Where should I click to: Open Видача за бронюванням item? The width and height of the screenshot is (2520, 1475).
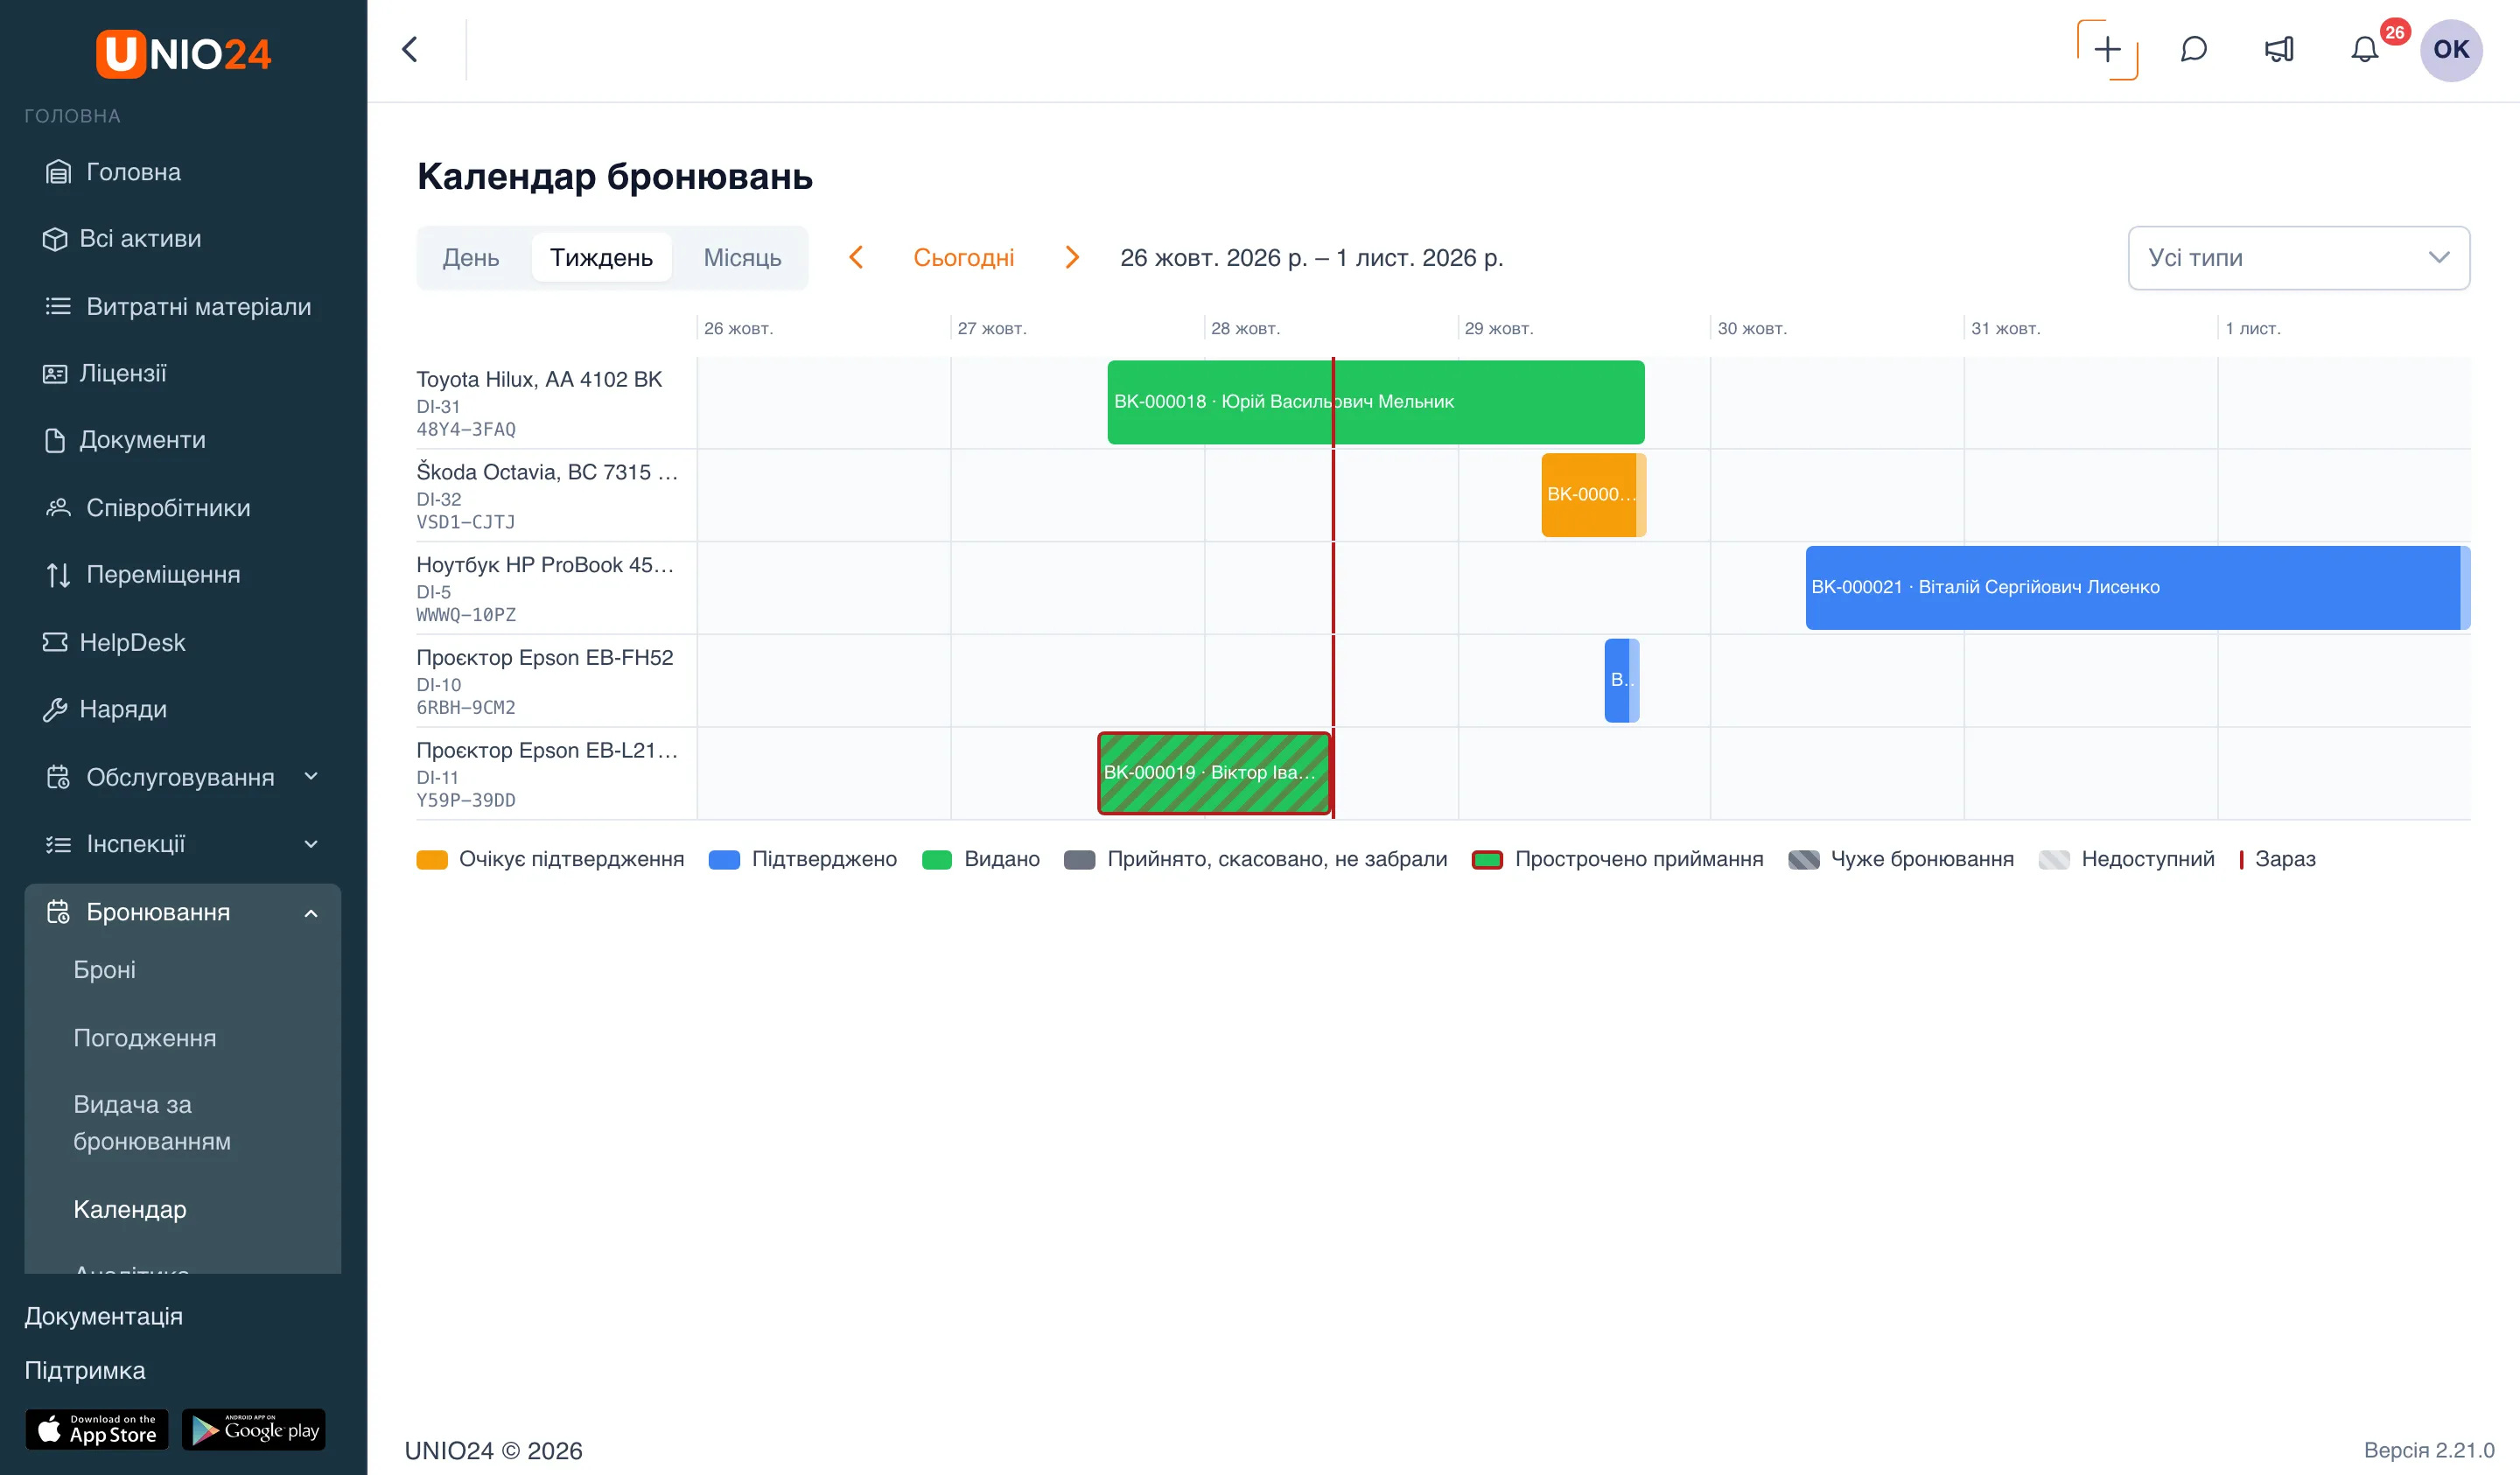(x=152, y=1123)
